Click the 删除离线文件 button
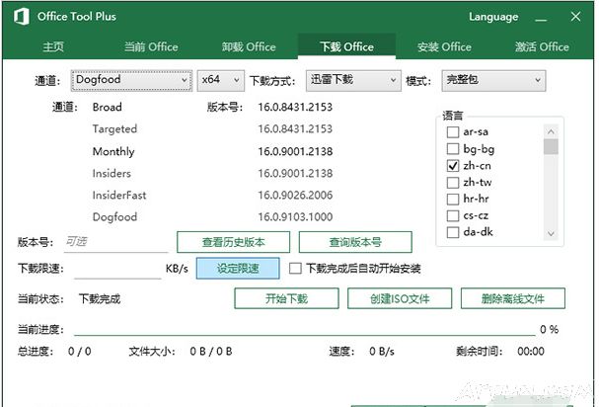Image resolution: width=599 pixels, height=407 pixels. tap(513, 298)
